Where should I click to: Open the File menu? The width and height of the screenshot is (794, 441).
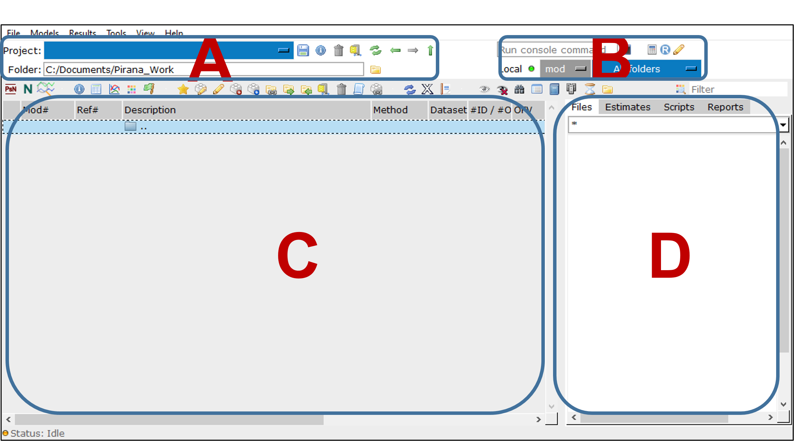pyautogui.click(x=14, y=33)
